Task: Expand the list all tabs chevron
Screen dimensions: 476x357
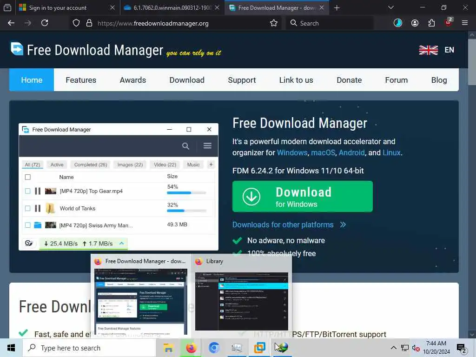Action: [391, 7]
